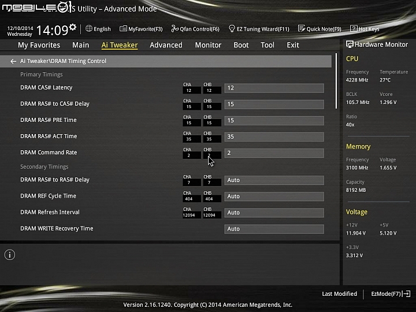
Task: Edit DRAM Command Rate value field
Action: pyautogui.click(x=274, y=153)
